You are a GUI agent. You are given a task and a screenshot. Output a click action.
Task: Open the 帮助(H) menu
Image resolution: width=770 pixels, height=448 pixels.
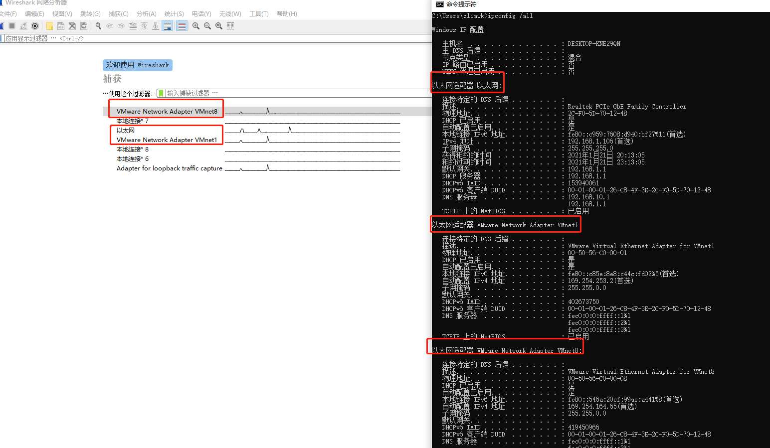287,14
